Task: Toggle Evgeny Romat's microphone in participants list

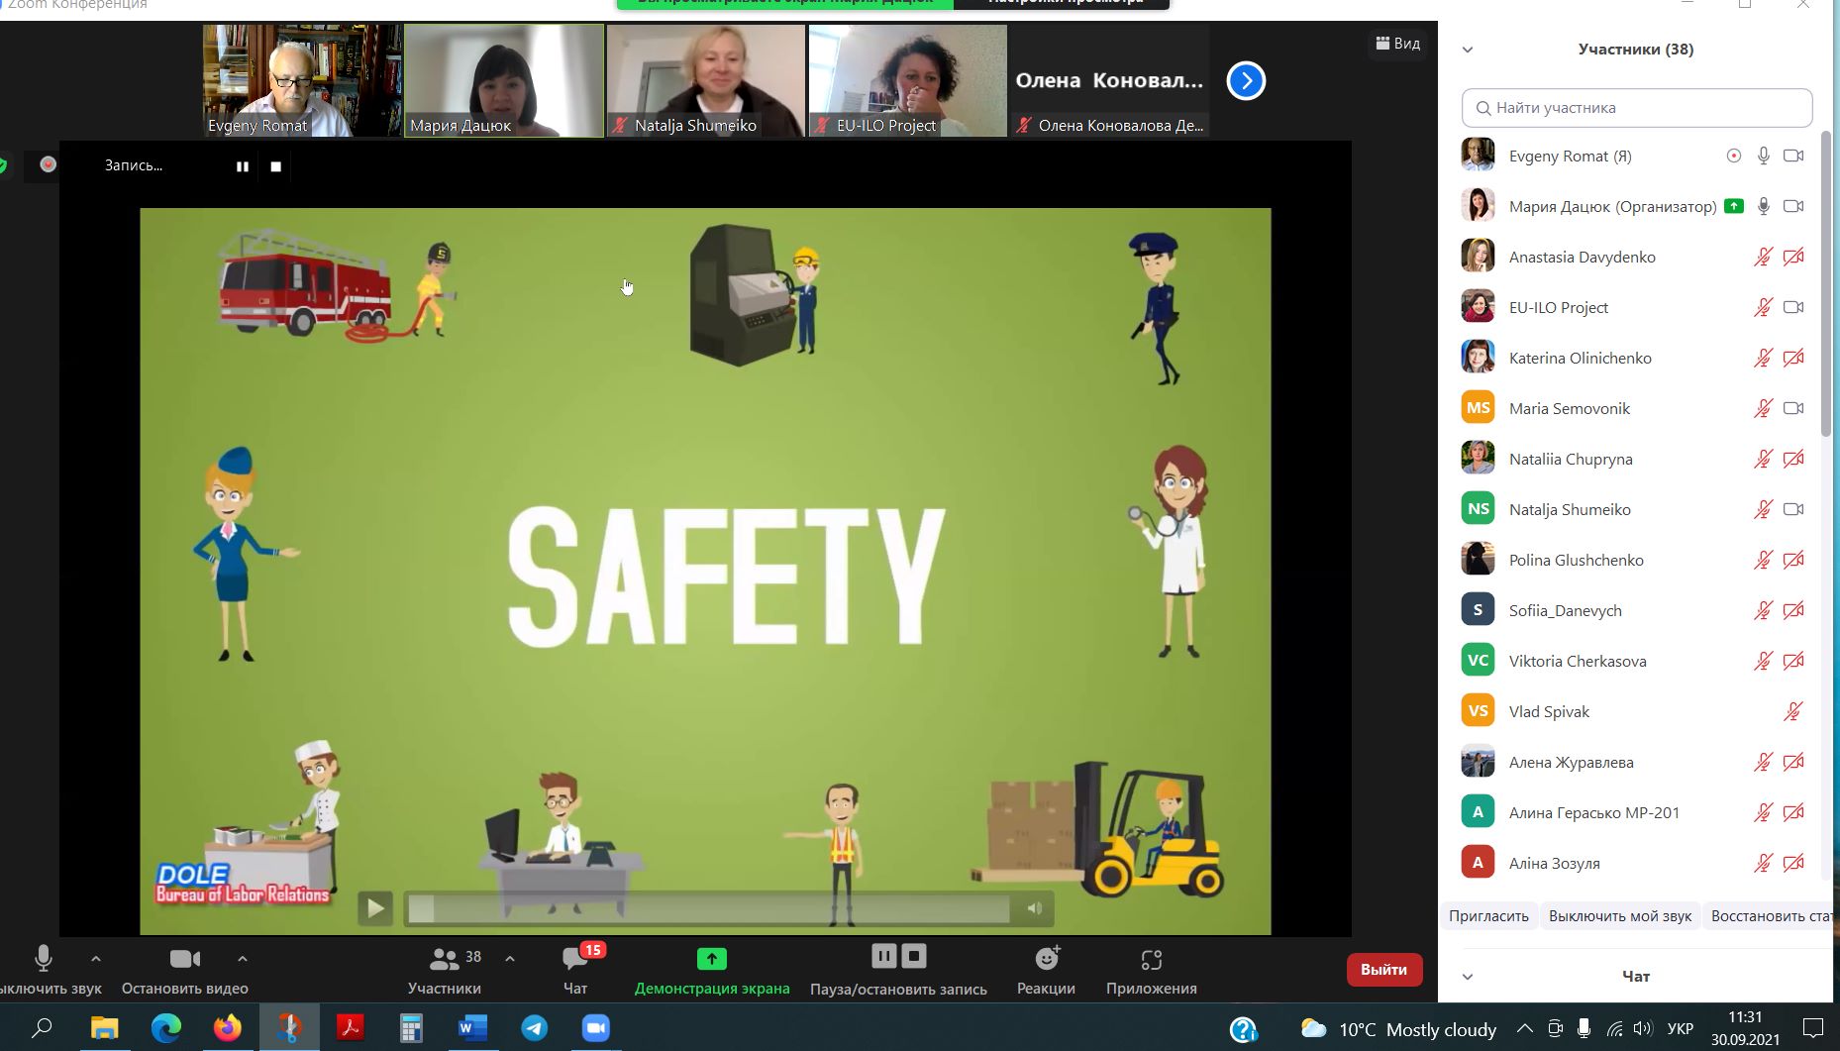Action: [x=1763, y=156]
